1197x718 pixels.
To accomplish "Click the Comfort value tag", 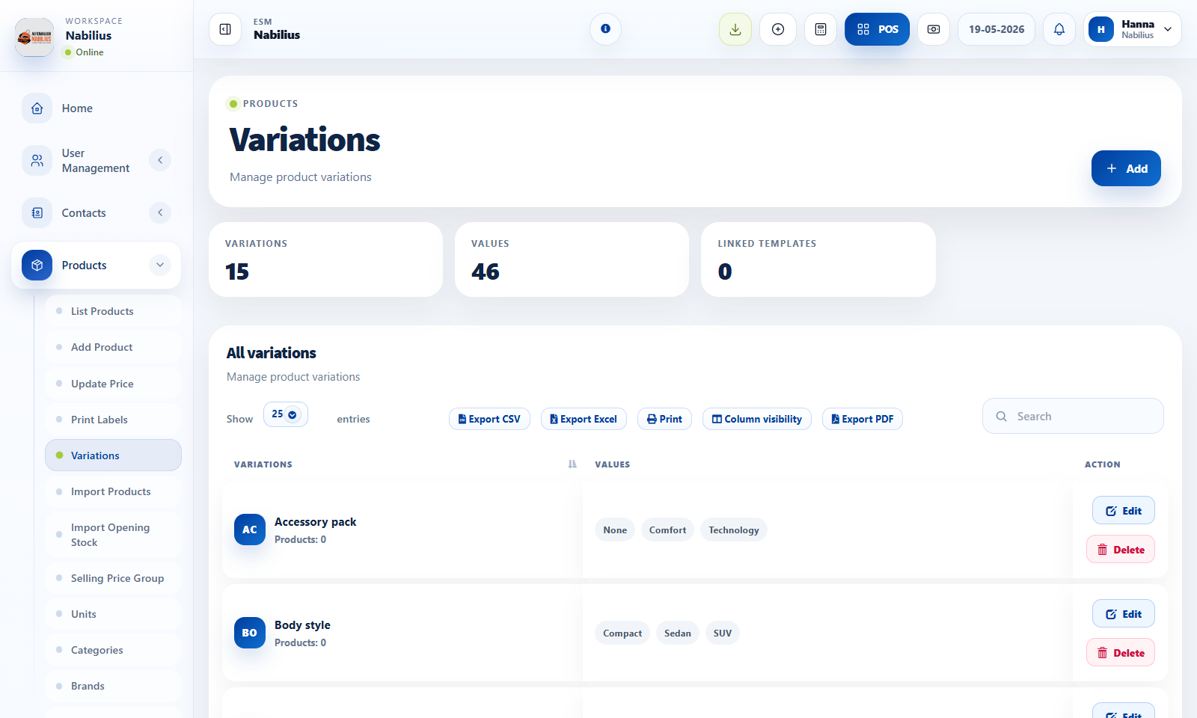I will coord(667,530).
